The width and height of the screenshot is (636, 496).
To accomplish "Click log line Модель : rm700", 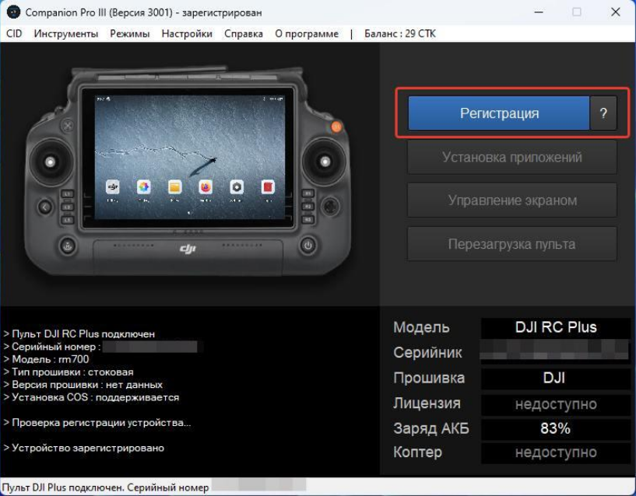I will (46, 359).
